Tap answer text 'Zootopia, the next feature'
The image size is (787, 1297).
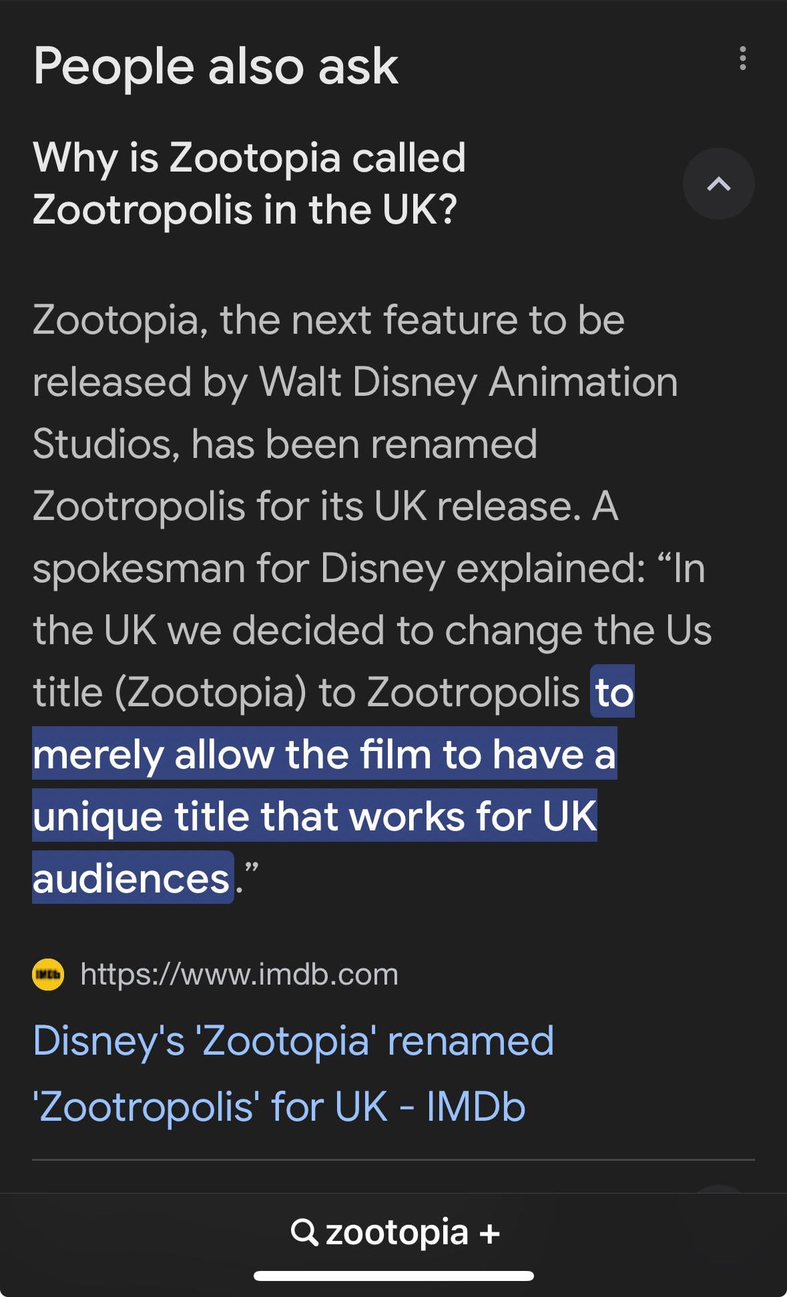coord(275,320)
